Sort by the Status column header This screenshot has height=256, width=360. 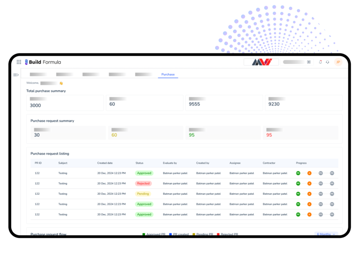coord(139,163)
